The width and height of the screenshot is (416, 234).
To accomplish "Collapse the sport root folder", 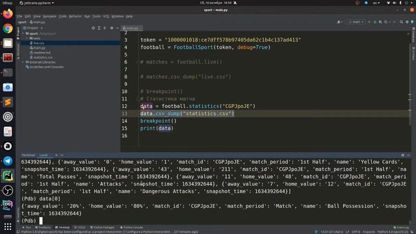I will 23,34.
